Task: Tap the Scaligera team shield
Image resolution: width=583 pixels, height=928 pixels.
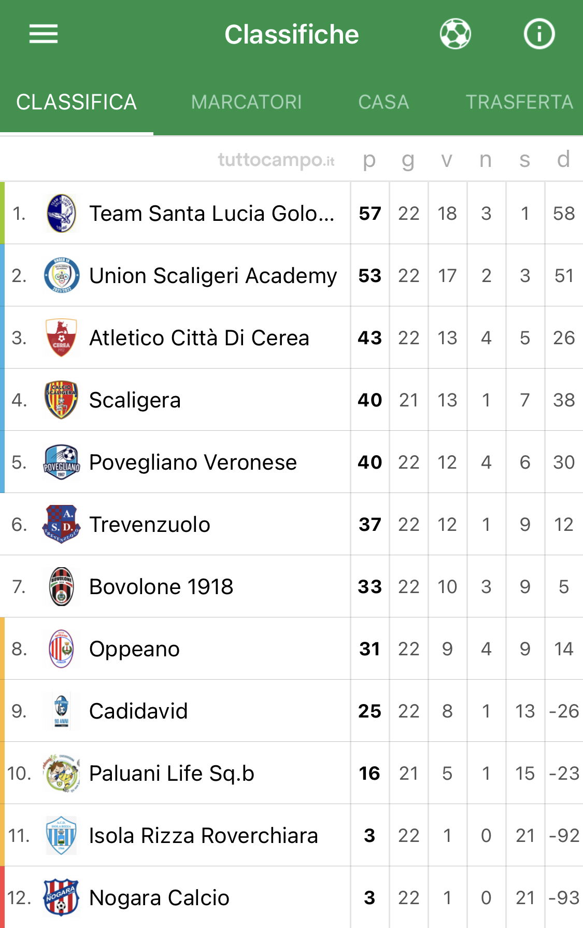Action: (61, 400)
